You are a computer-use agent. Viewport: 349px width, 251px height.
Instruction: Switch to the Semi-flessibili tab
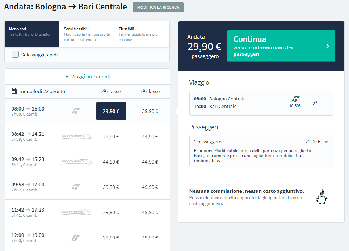[87, 34]
